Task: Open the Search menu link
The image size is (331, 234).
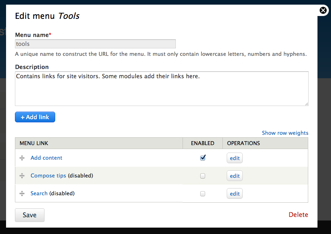Action: 39,193
